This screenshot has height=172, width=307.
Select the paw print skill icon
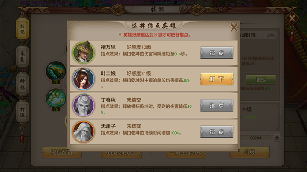56,98
